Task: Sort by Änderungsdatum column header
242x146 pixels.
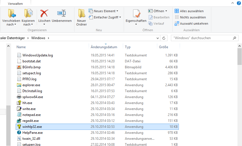Action: (104, 47)
